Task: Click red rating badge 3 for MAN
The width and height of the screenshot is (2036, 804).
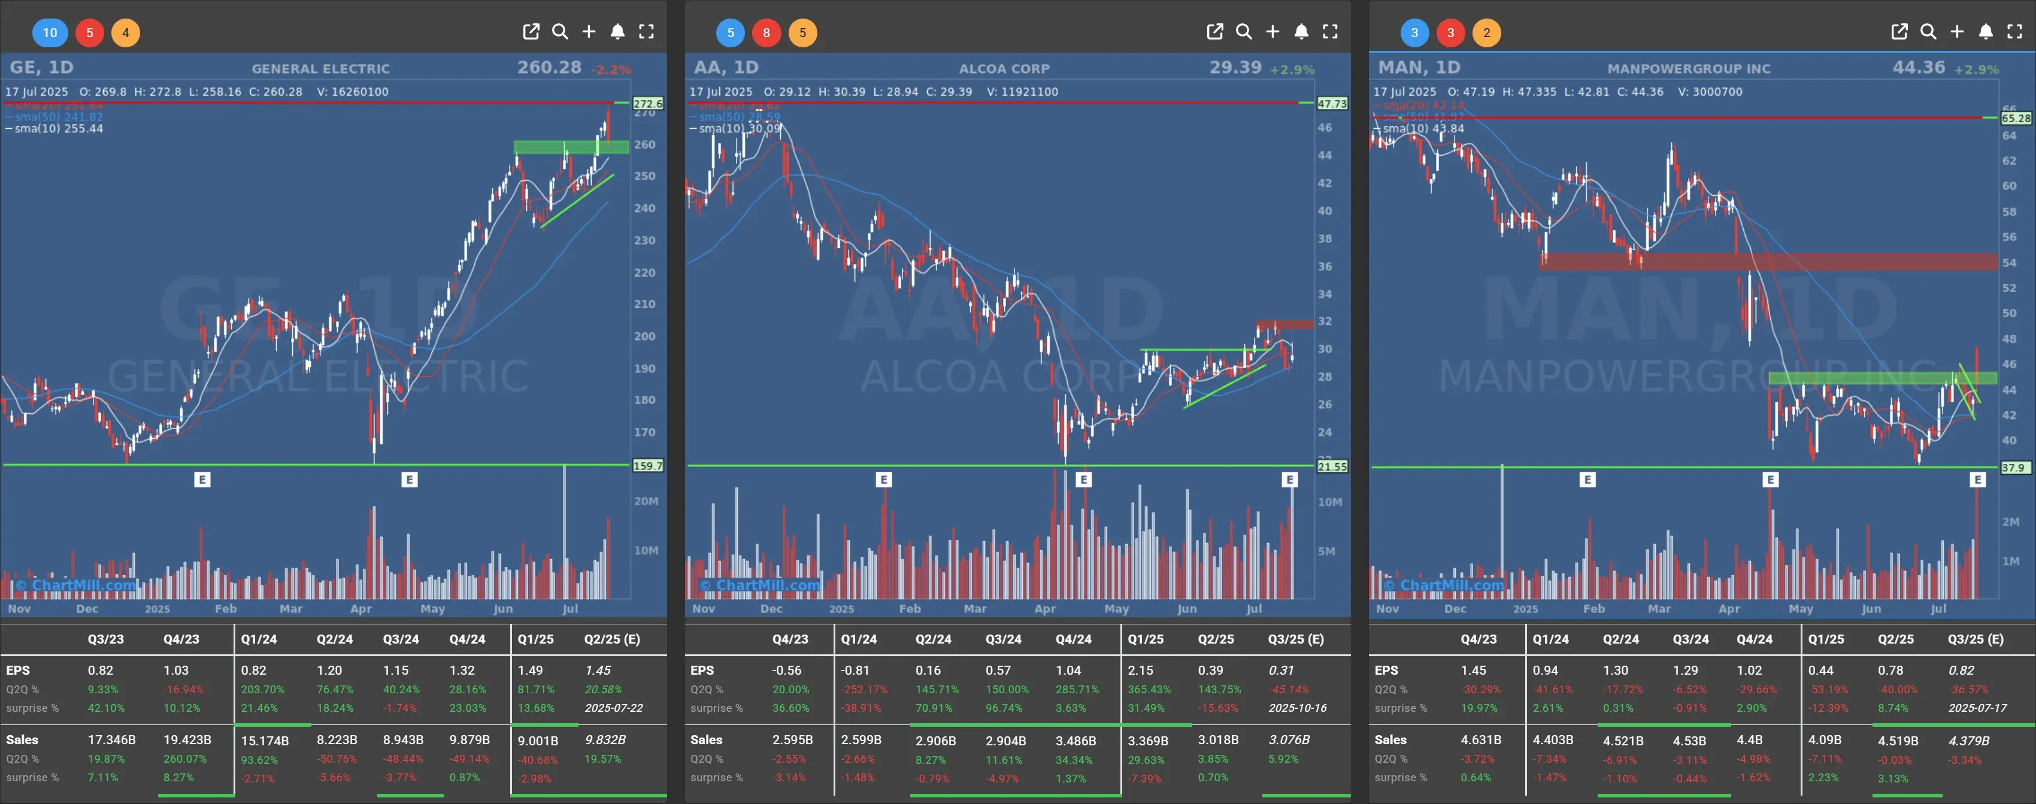Action: point(1450,32)
